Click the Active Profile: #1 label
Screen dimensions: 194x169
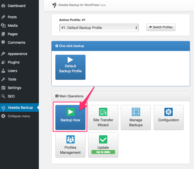72,20
